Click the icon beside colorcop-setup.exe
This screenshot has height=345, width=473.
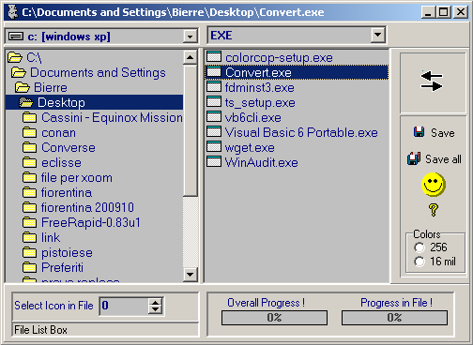[214, 57]
